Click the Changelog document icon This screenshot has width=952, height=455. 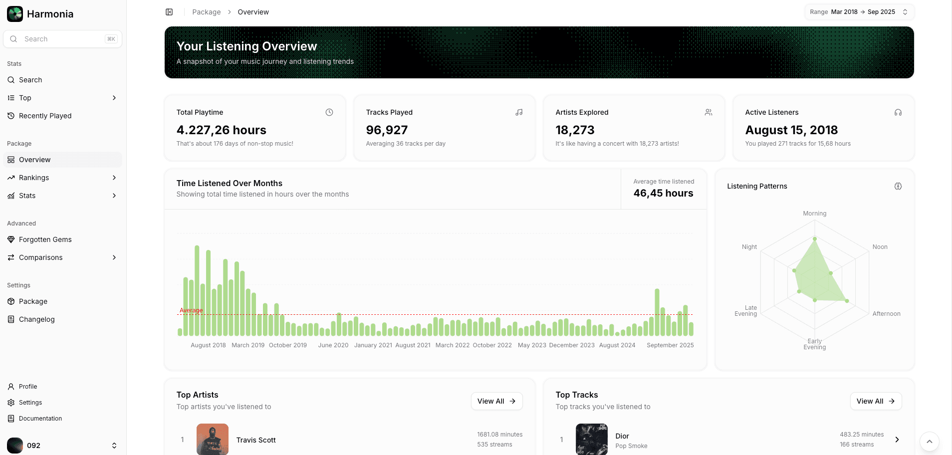[11, 319]
